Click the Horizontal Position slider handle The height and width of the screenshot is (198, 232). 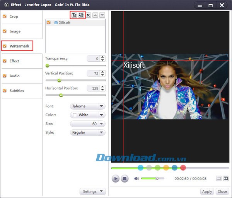pos(61,95)
